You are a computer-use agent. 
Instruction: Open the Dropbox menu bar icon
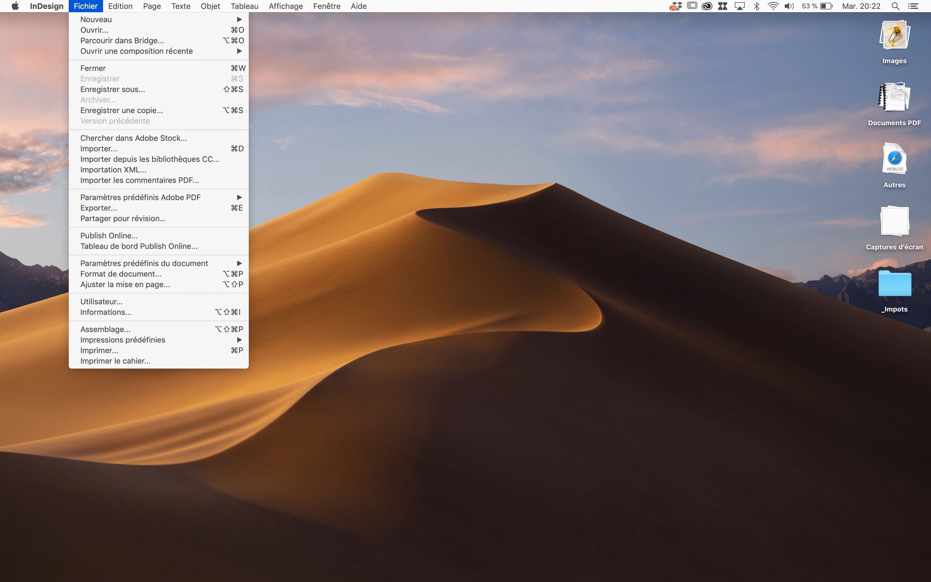676,6
